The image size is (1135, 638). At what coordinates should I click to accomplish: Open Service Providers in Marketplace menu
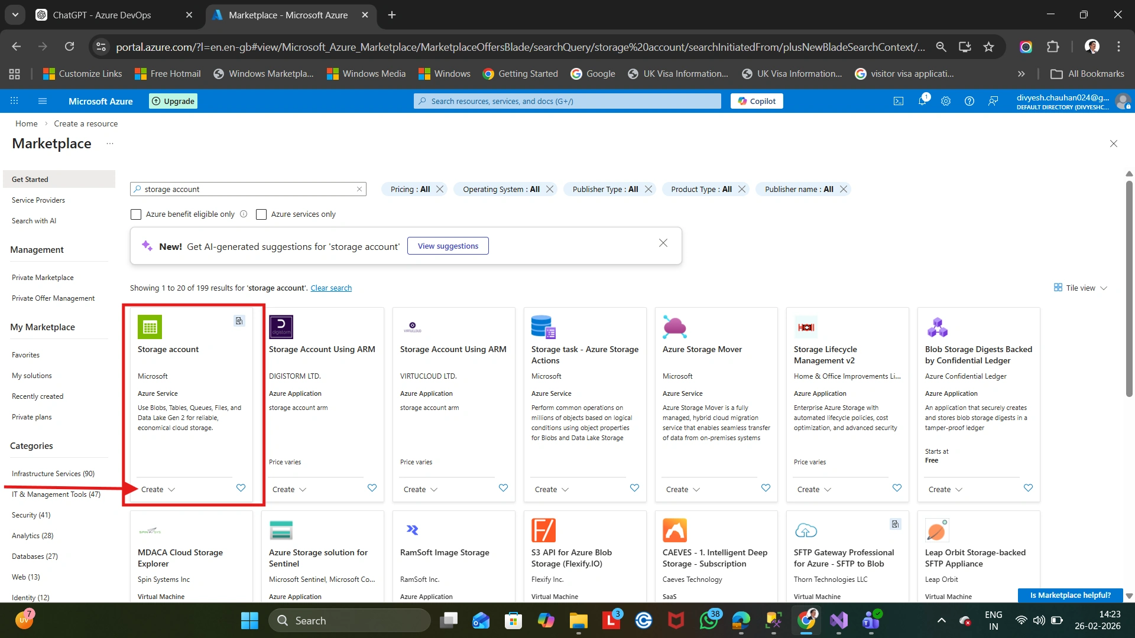[38, 200]
